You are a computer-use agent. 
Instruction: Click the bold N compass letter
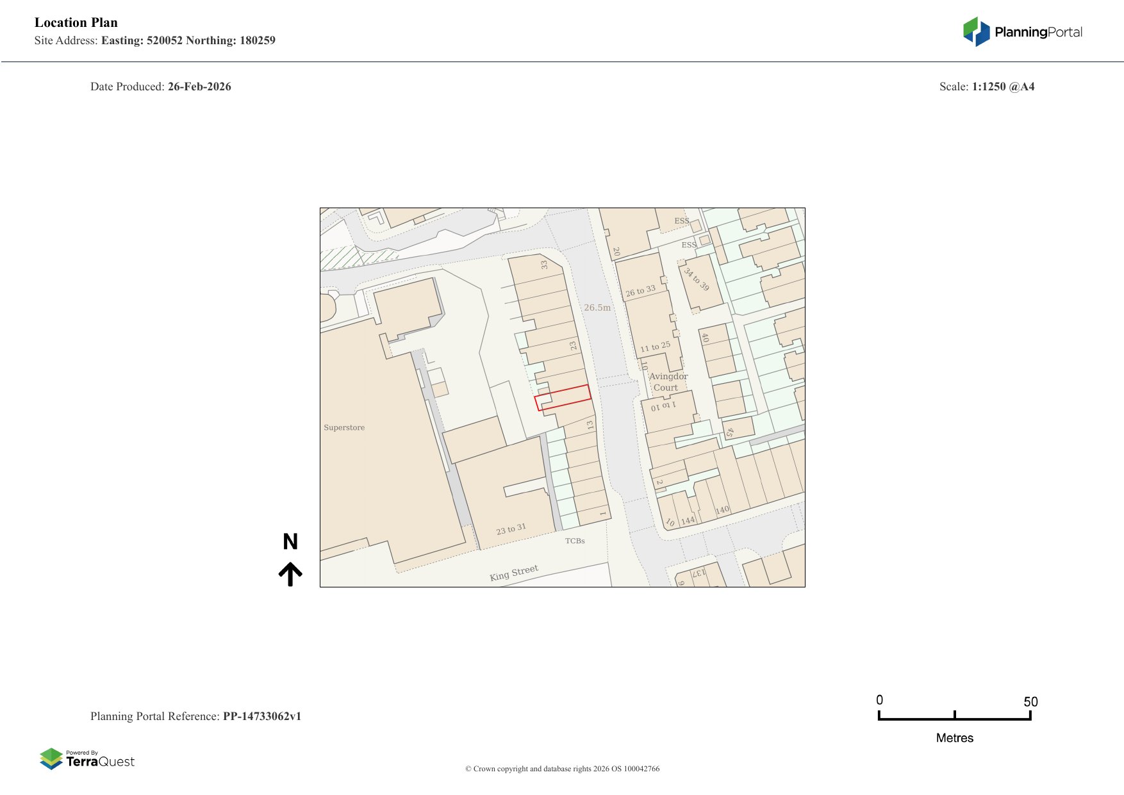290,542
